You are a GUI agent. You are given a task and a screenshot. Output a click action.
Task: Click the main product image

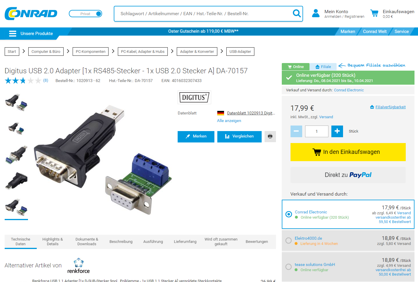click(103, 160)
